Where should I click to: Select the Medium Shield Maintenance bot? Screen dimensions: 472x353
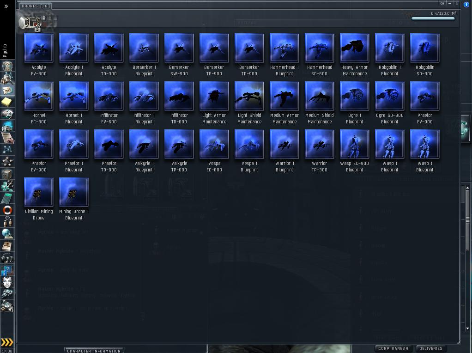coord(320,103)
